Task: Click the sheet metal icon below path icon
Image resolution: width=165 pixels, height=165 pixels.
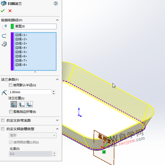Action: coord(4,44)
